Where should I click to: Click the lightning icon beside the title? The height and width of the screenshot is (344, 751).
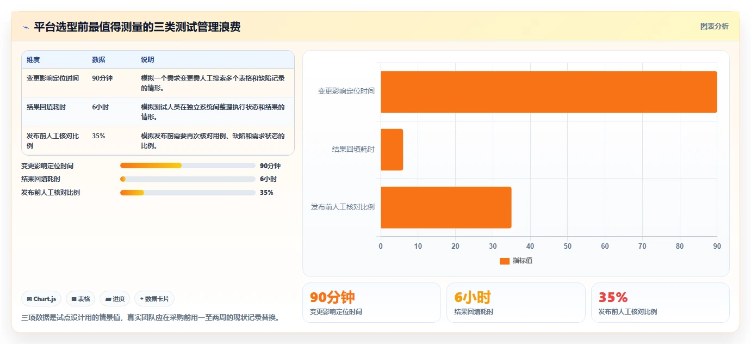point(26,27)
